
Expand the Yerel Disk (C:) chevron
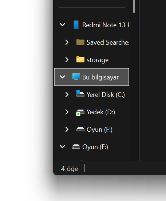(67, 95)
